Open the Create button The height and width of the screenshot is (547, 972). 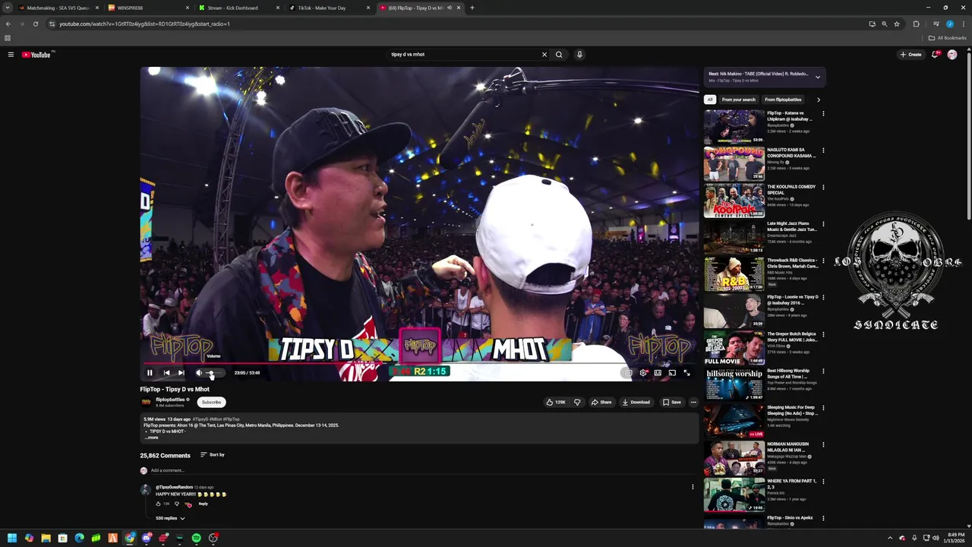(x=910, y=55)
